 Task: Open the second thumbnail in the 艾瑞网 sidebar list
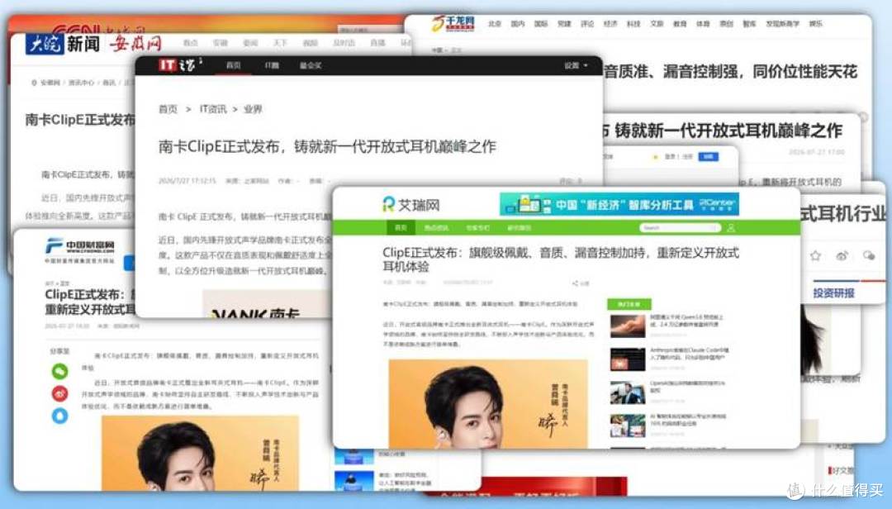627,359
